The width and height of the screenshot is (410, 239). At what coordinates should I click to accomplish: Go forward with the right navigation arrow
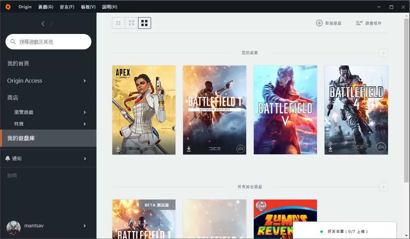click(x=51, y=24)
